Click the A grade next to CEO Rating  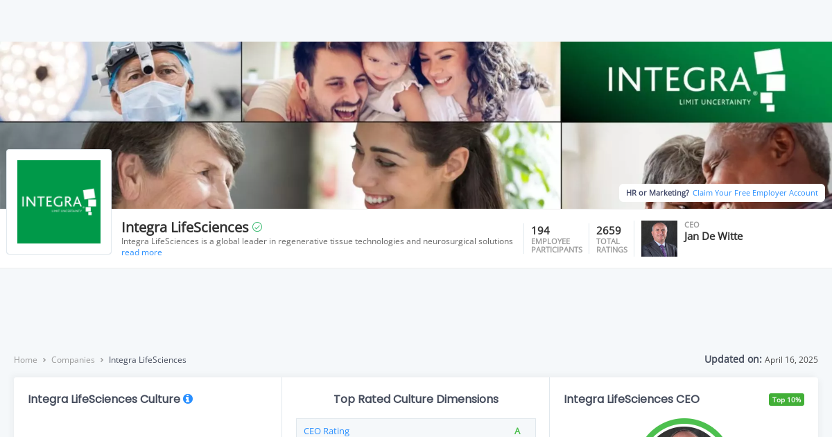coord(517,431)
